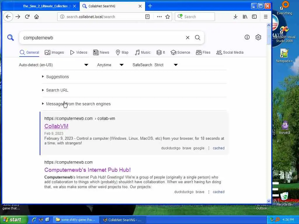Open the Windows start menu
The image size is (299, 224).
pos(14,220)
